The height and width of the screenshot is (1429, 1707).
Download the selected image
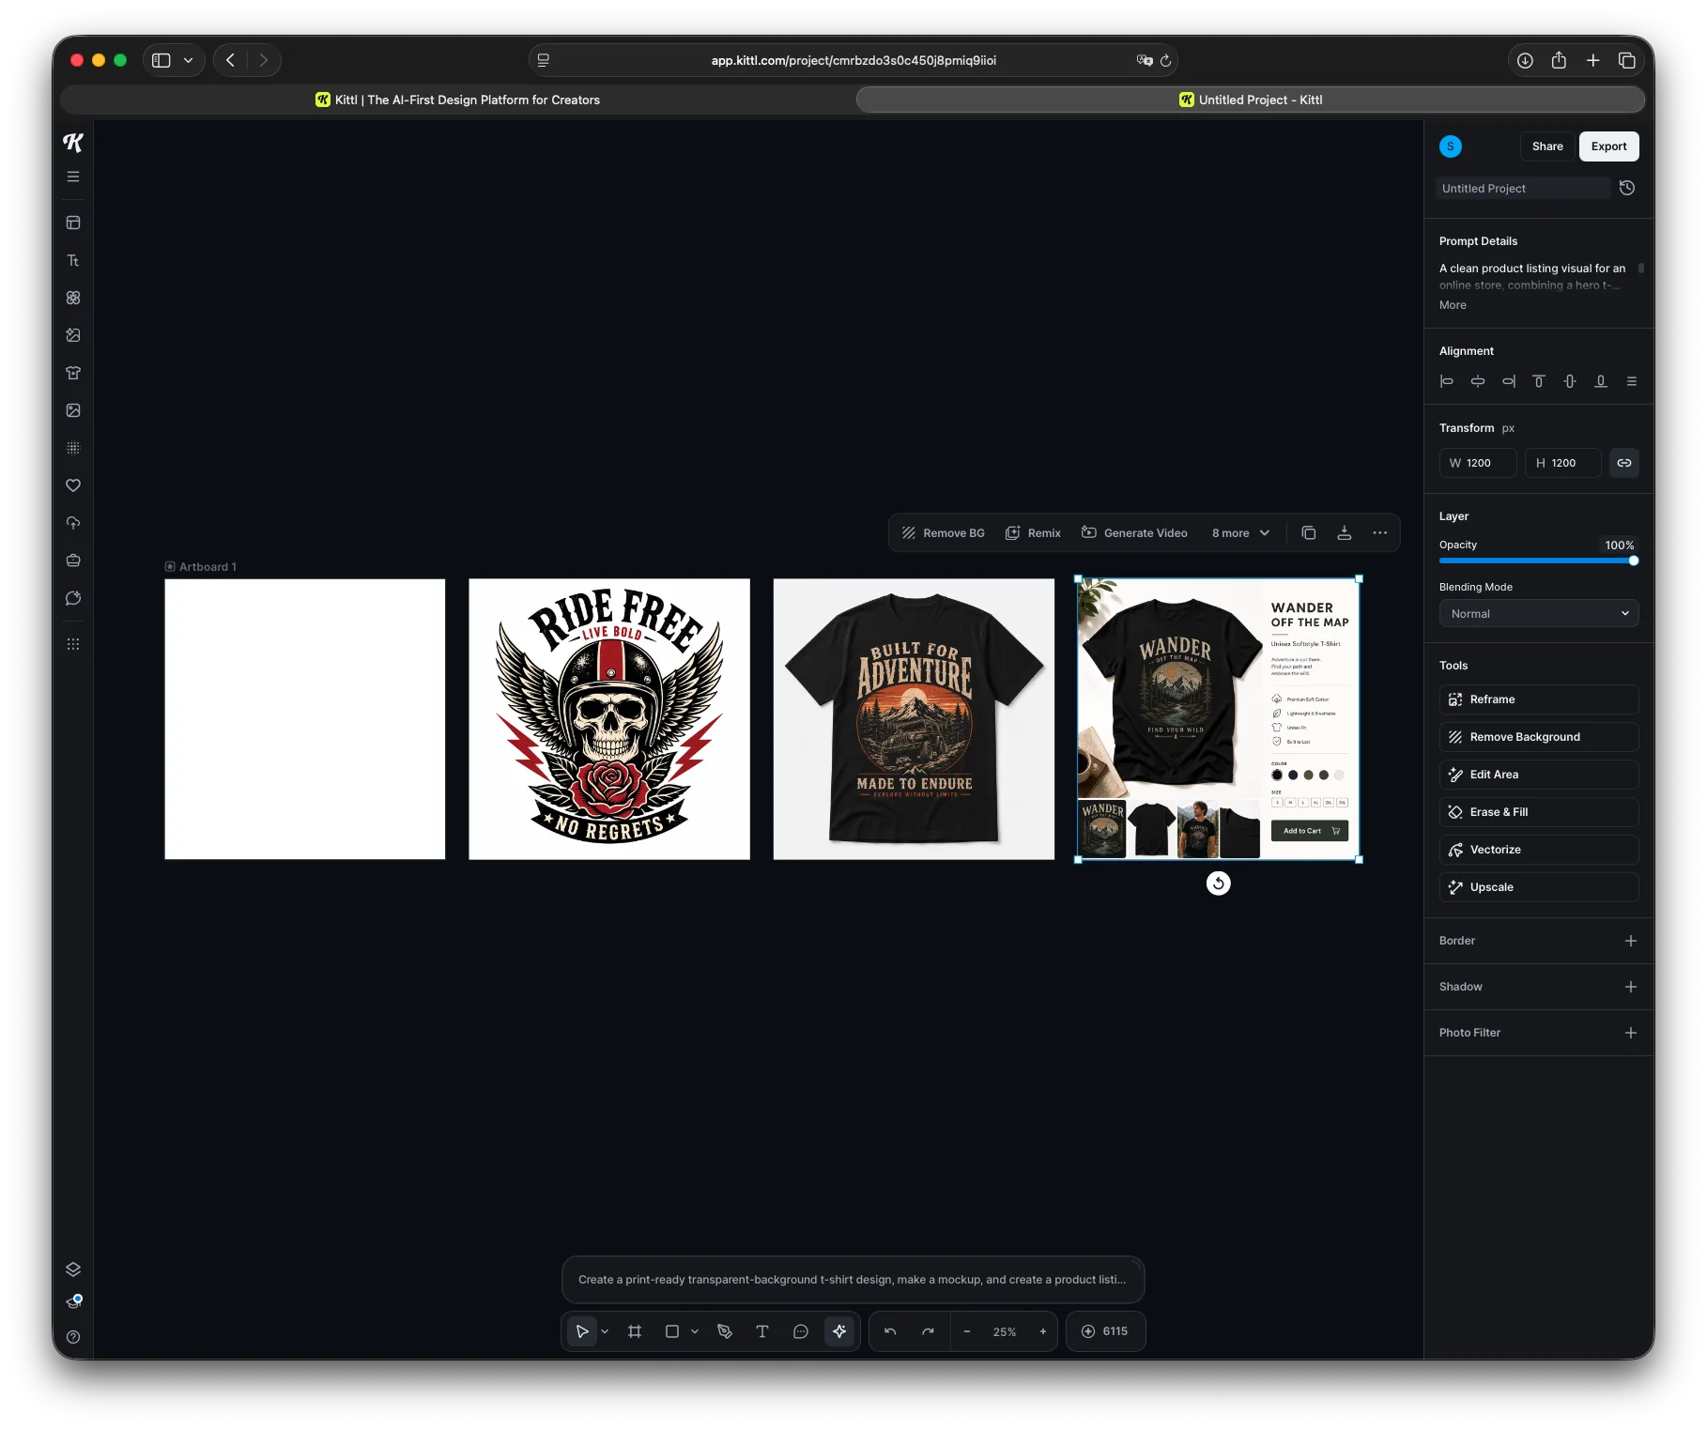(x=1345, y=532)
